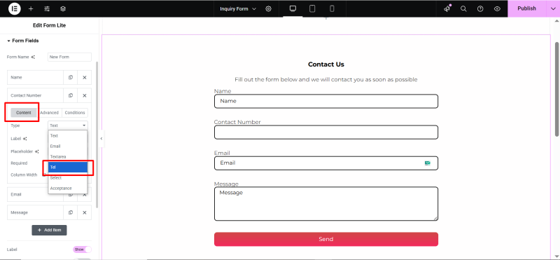
Task: Click the Add Item button
Action: point(49,230)
